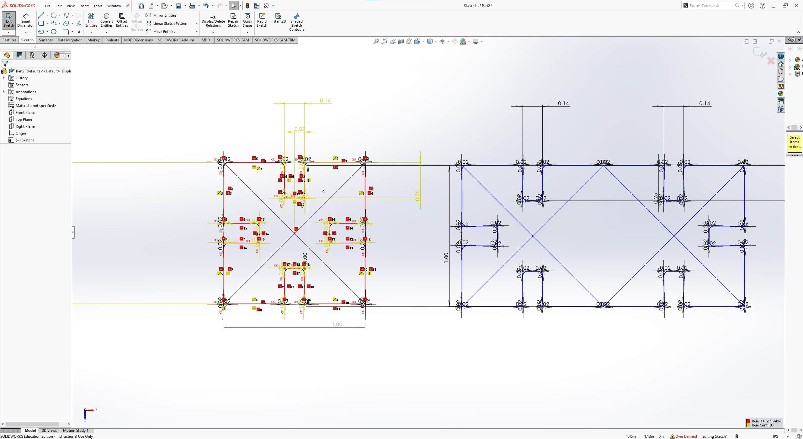The image size is (803, 439).
Task: Expand Smart Dimension dropdown arrow
Action: pos(26,32)
